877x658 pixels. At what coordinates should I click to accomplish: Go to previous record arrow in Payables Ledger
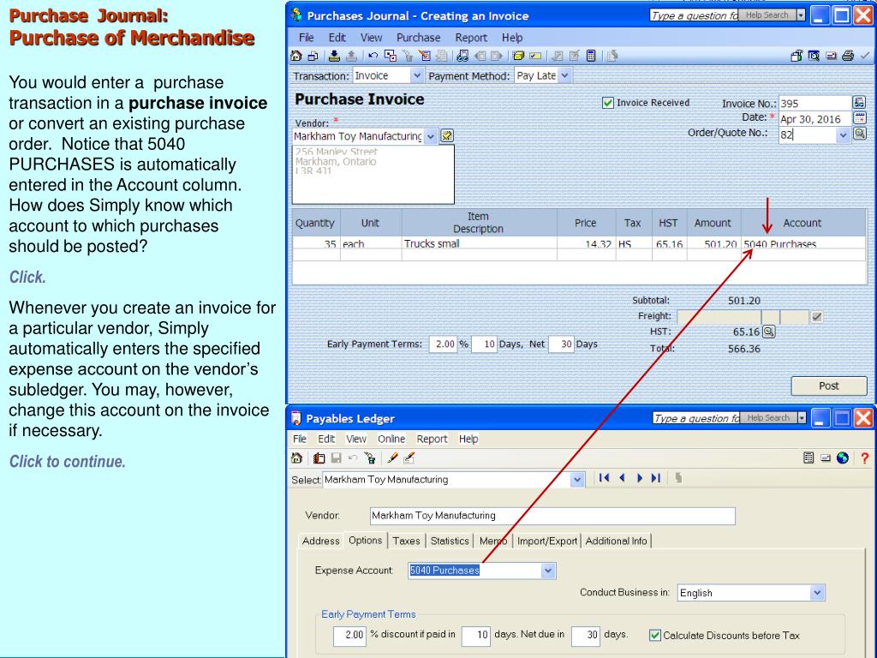(x=622, y=478)
